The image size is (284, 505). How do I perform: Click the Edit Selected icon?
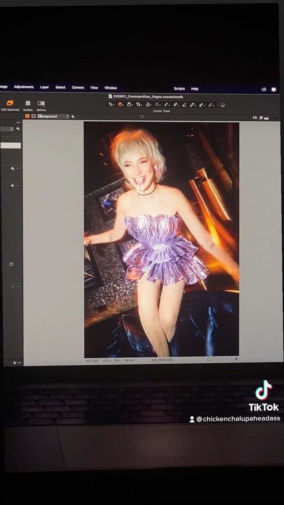pos(10,103)
